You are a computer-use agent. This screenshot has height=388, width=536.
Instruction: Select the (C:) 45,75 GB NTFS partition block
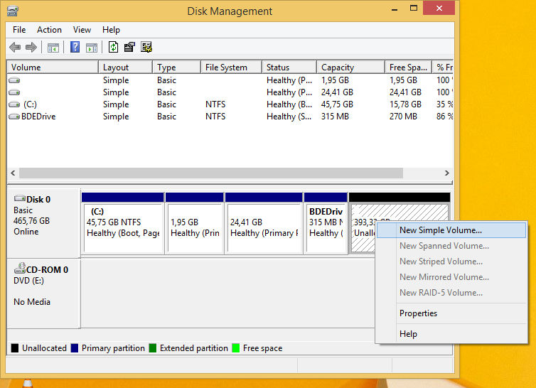coord(123,223)
